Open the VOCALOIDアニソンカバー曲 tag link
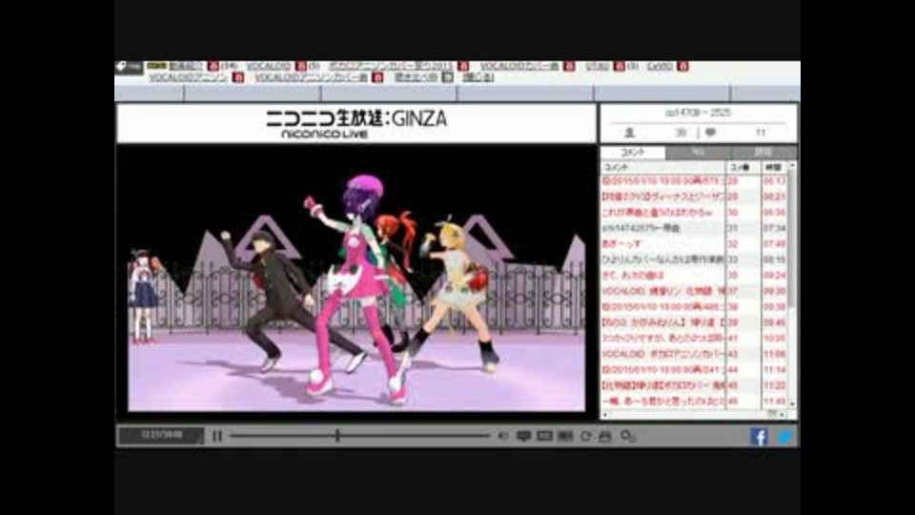915x515 pixels. (311, 77)
